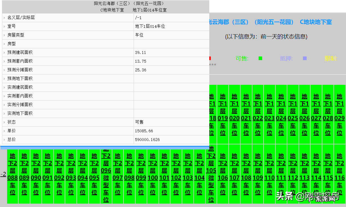Select parking spot 地下1层023车位
Image resolution: width=346 pixels, height=207 pixels.
click(269, 115)
